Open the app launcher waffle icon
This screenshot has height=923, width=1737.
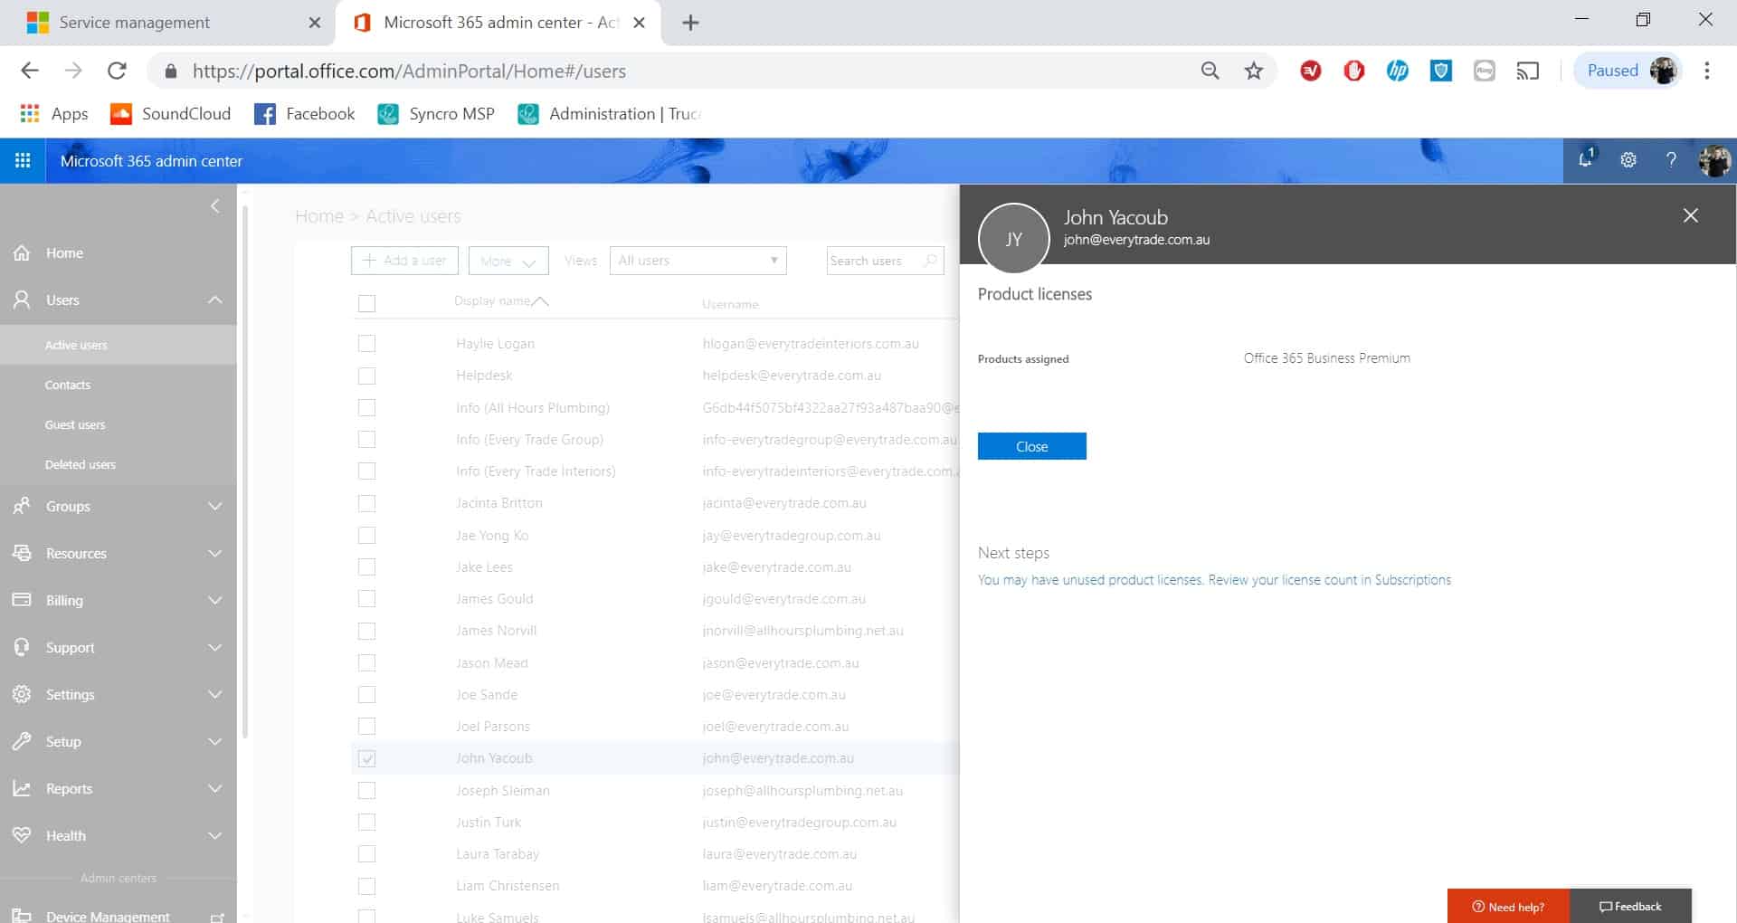[23, 160]
